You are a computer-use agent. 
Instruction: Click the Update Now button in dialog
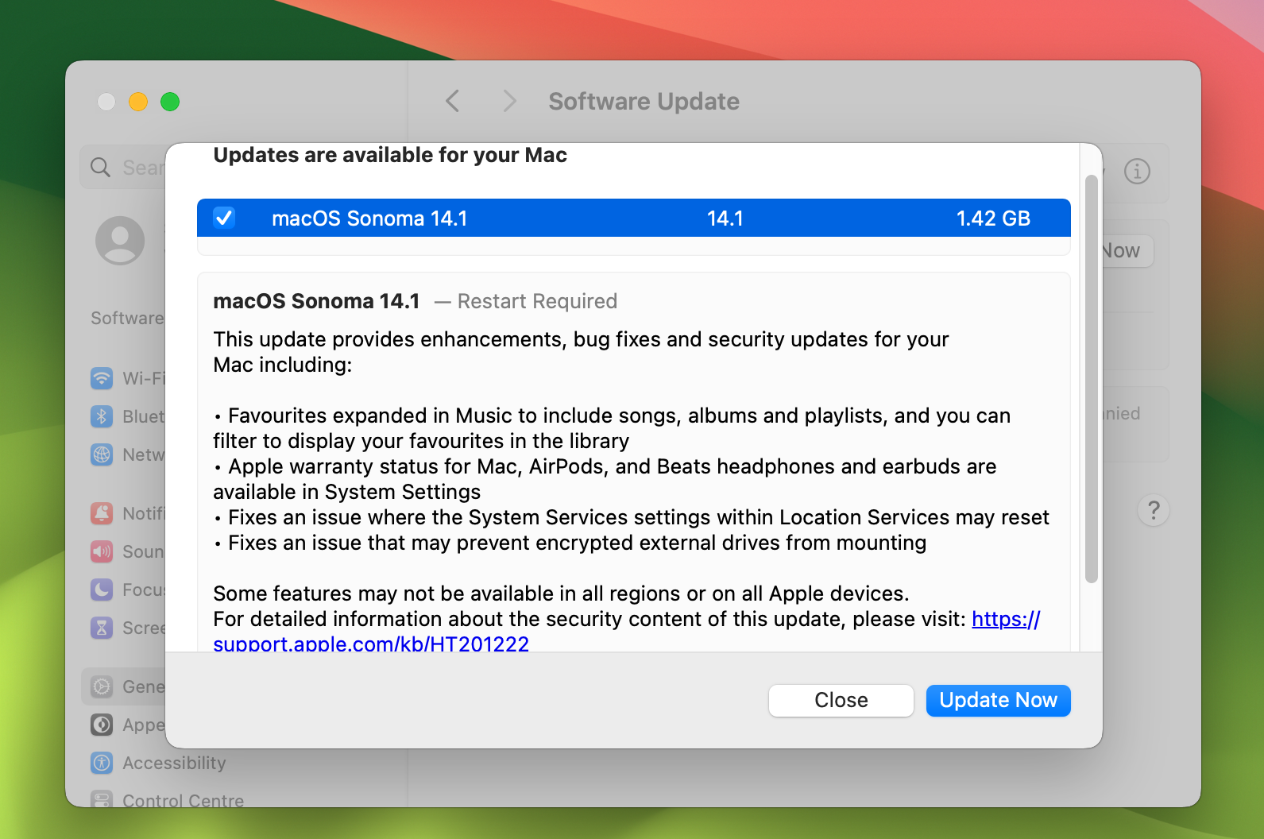tap(998, 700)
